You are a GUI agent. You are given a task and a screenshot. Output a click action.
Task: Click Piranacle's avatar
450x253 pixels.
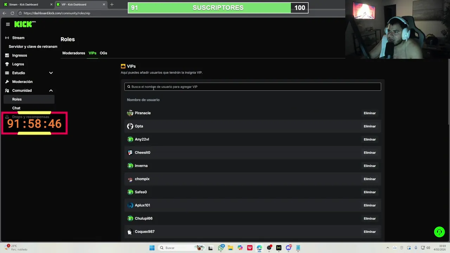click(x=130, y=113)
